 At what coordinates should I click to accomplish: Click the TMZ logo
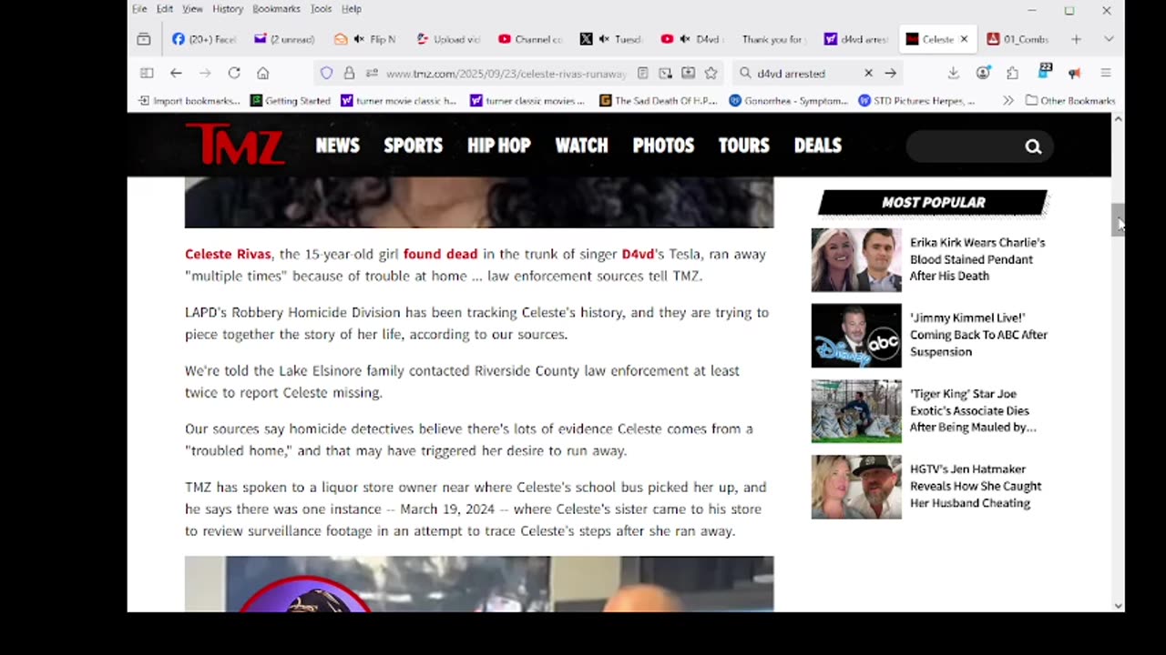(x=235, y=145)
